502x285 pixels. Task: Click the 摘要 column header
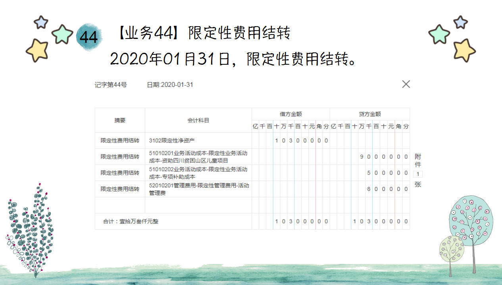coord(120,120)
